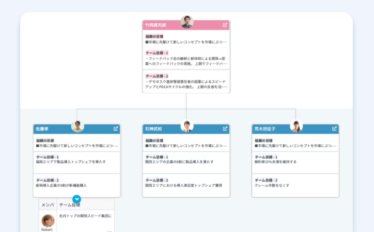The width and height of the screenshot is (374, 232).
Task: Click 福岡エリアで製品導入トップシェアを果たす goal
Action: click(x=71, y=162)
